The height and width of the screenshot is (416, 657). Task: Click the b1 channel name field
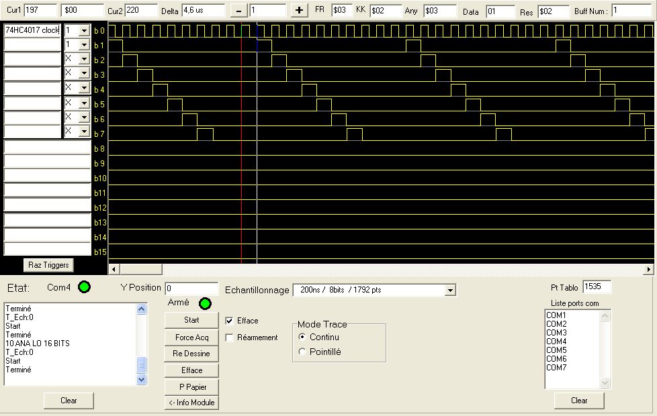click(x=32, y=44)
